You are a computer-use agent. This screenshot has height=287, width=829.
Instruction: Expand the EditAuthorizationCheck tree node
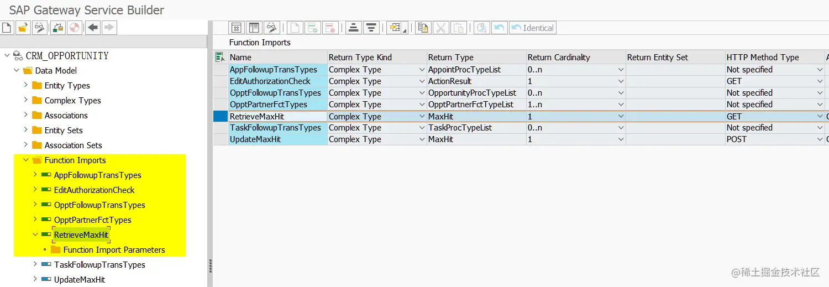35,190
